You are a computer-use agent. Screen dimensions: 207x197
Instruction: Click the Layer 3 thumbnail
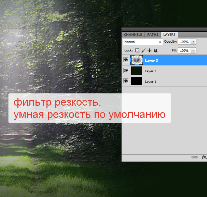137,60
